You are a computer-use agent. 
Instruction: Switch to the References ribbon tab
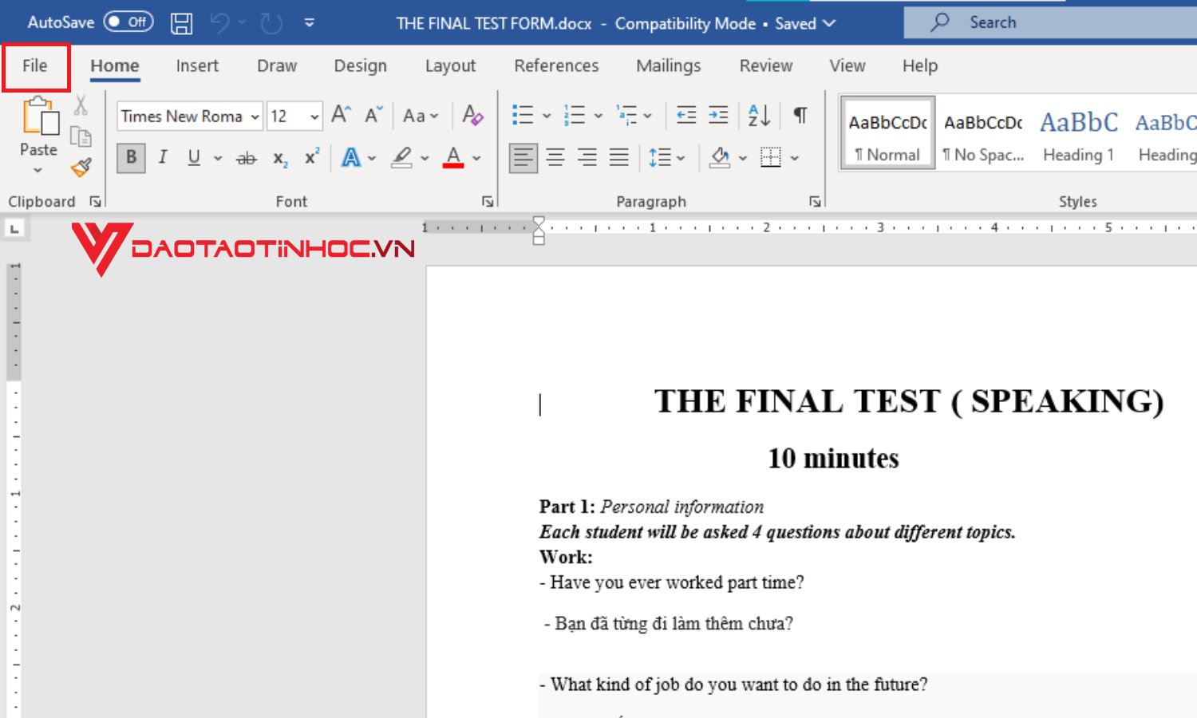click(x=556, y=65)
